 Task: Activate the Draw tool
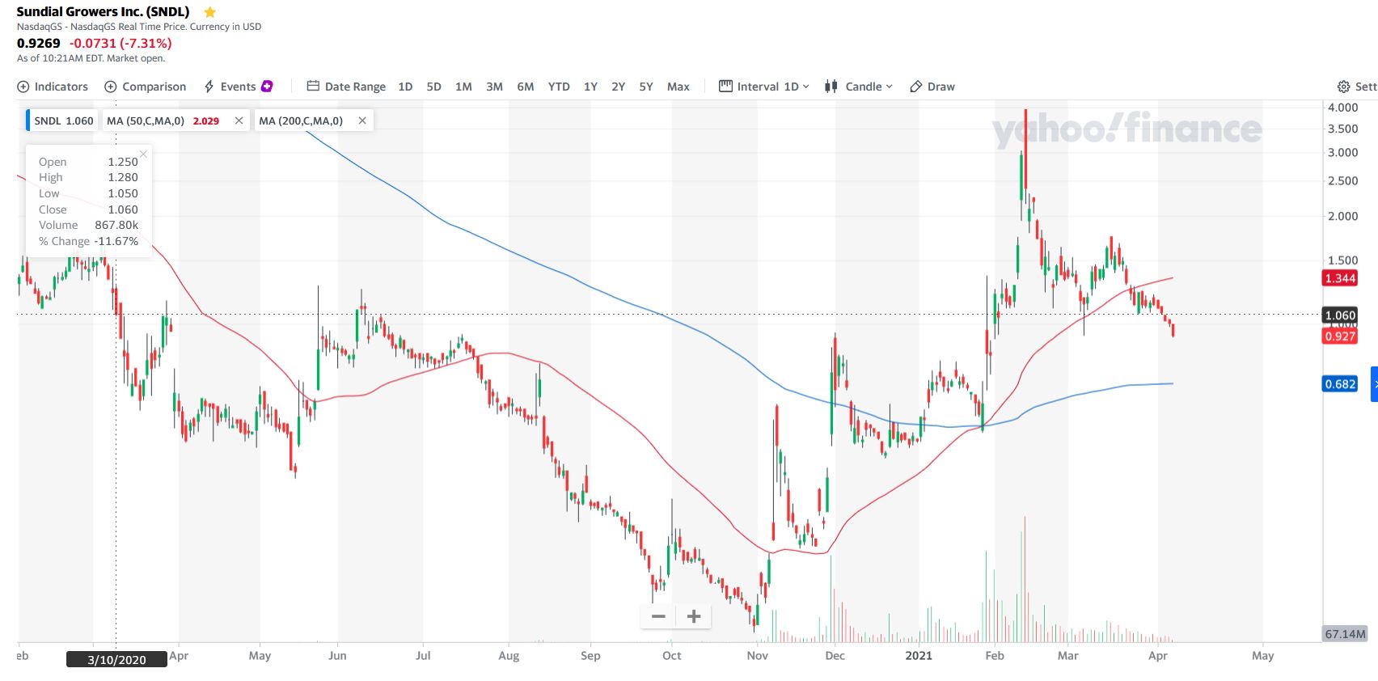(x=932, y=87)
